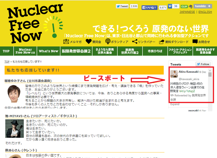Open the リンクバナー share icon

135,41
